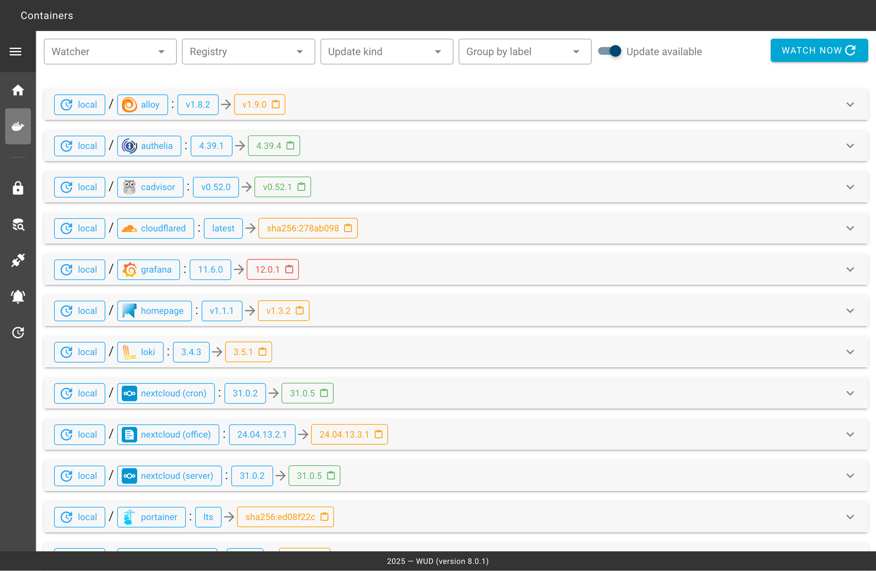Expand the homepage container row chevron
876x571 pixels.
850,310
